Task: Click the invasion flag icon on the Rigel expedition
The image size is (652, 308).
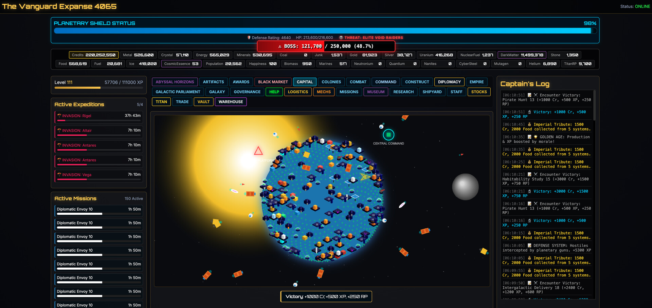Action: [59, 116]
